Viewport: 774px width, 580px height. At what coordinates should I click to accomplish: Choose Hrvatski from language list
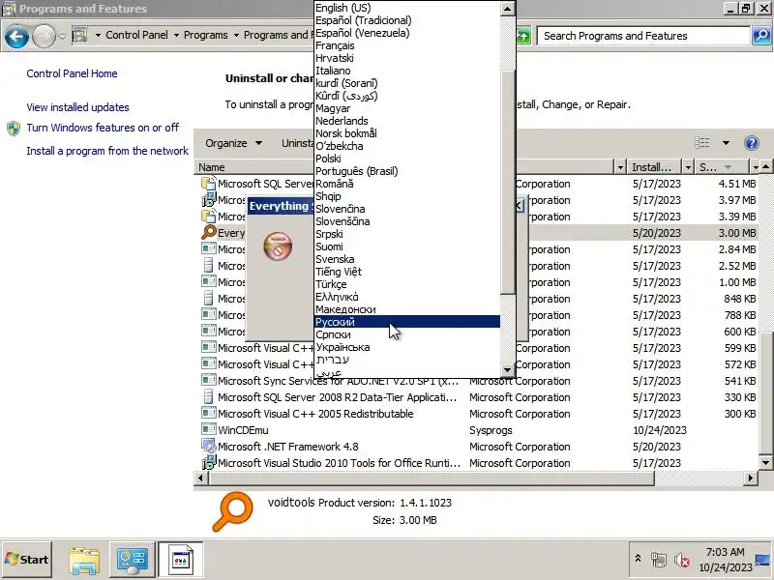[x=407, y=58]
